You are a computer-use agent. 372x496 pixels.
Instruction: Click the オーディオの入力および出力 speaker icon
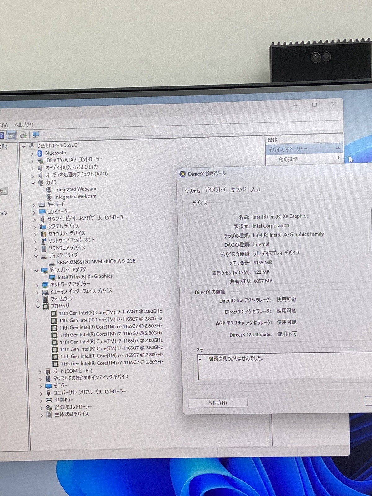click(x=40, y=168)
